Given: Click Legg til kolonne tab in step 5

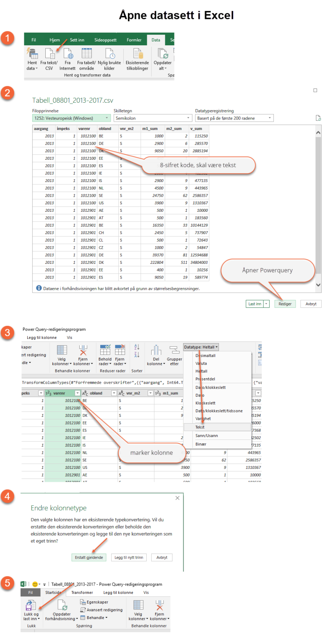Looking at the screenshot, I should pyautogui.click(x=118, y=593).
